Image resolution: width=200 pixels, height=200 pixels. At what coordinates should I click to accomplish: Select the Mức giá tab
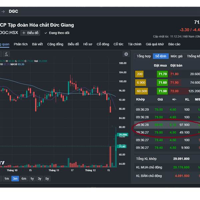pyautogui.click(x=176, y=56)
